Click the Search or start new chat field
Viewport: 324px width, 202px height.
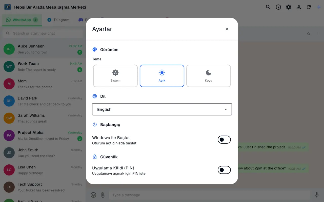click(43, 33)
